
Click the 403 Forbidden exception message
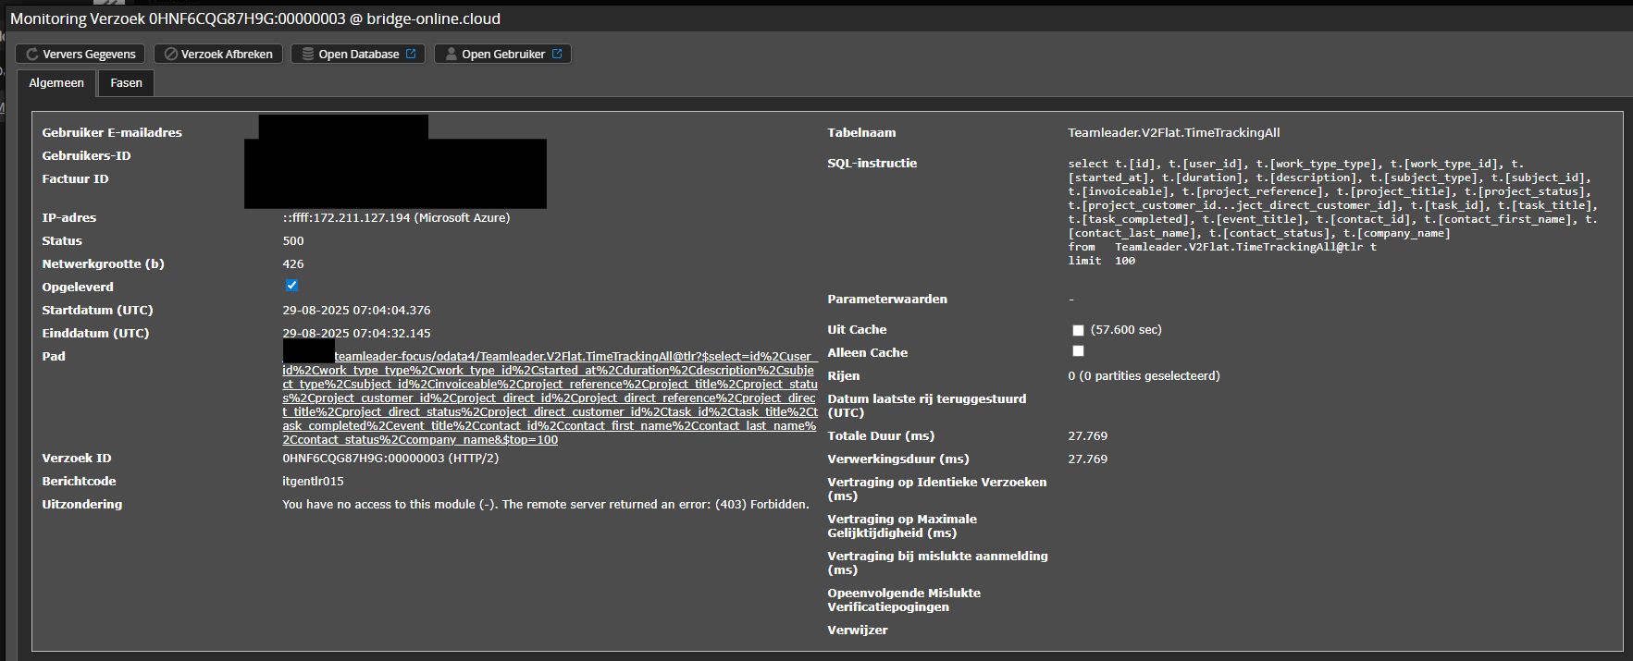(545, 505)
